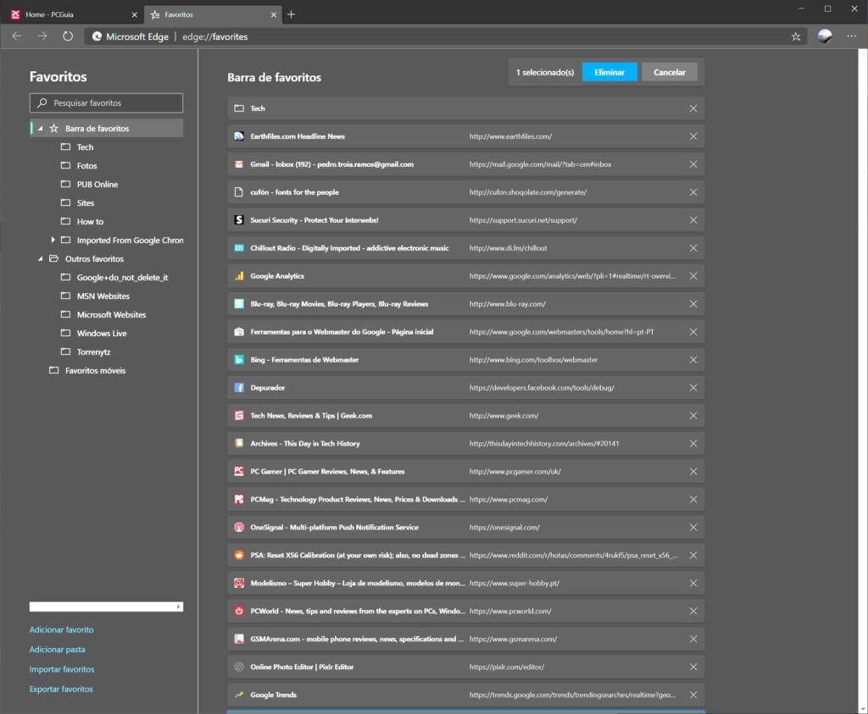The image size is (868, 714).
Task: Collapse the Outros favoritos tree node
Action: tap(40, 259)
